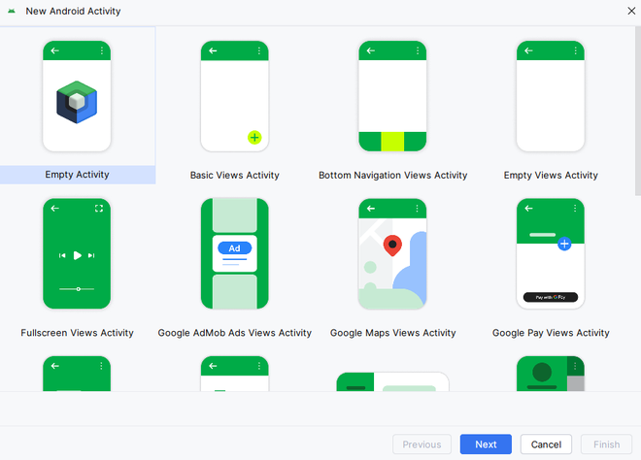The width and height of the screenshot is (641, 460).
Task: Close the New Android Activity dialog
Action: pyautogui.click(x=631, y=11)
